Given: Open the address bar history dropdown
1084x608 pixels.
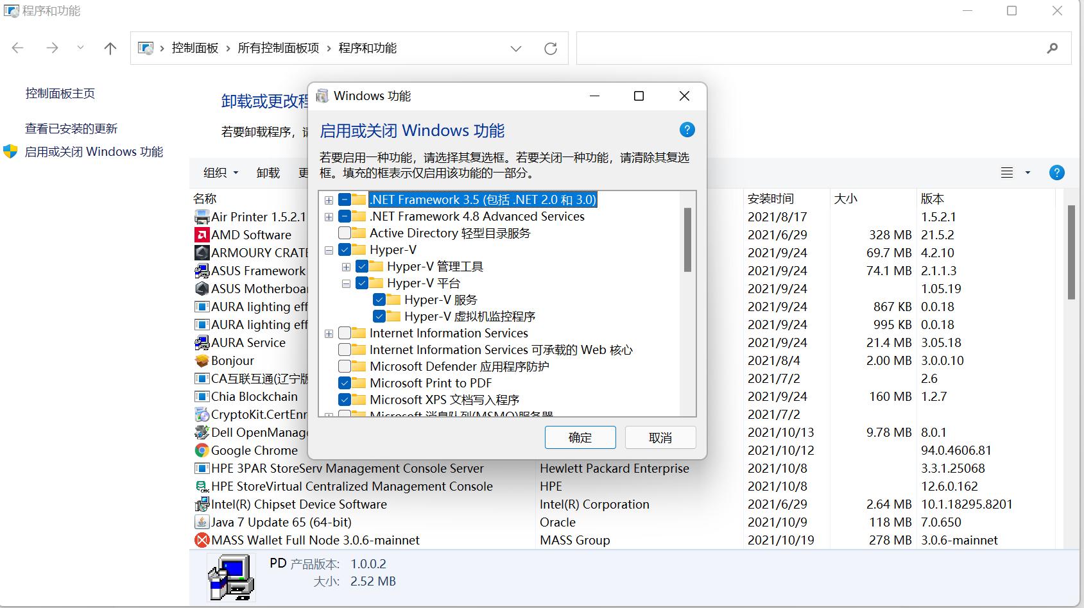Looking at the screenshot, I should pos(516,47).
